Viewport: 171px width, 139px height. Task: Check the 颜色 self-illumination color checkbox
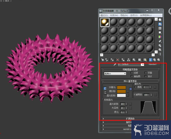[x=136, y=87]
